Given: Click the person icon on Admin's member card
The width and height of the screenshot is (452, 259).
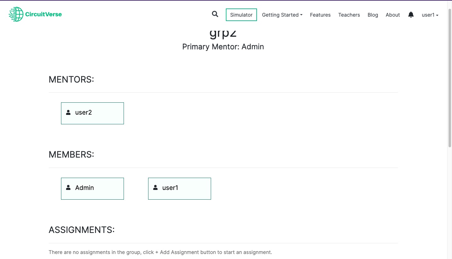Looking at the screenshot, I should click(68, 187).
